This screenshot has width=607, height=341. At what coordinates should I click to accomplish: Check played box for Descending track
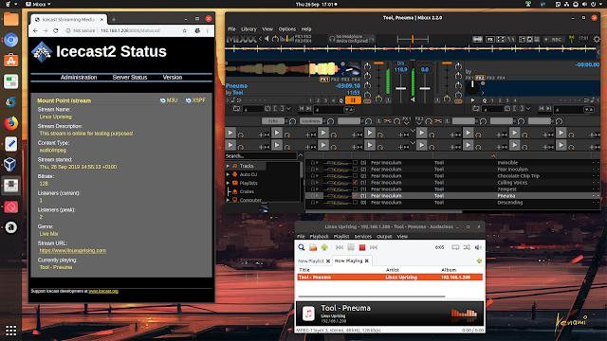point(355,202)
